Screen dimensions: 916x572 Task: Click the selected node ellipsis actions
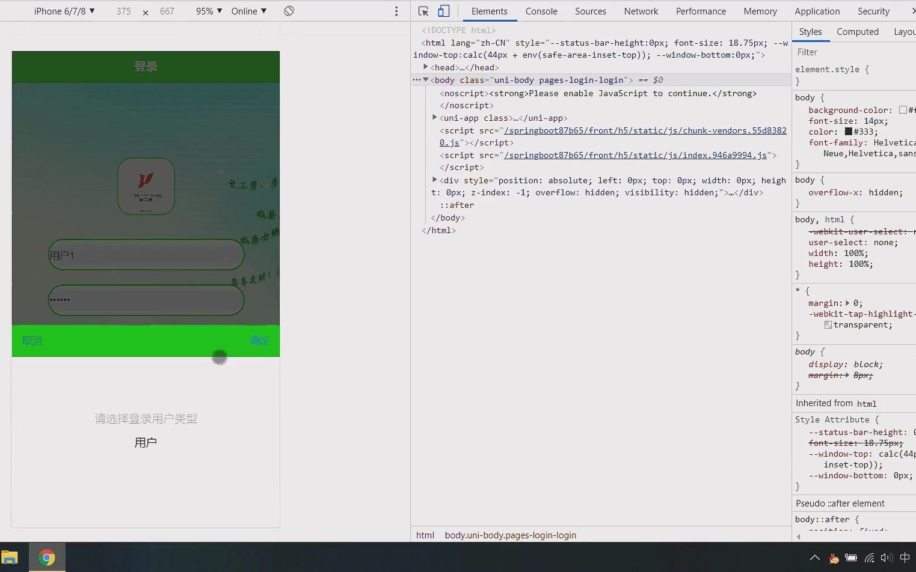click(x=416, y=80)
